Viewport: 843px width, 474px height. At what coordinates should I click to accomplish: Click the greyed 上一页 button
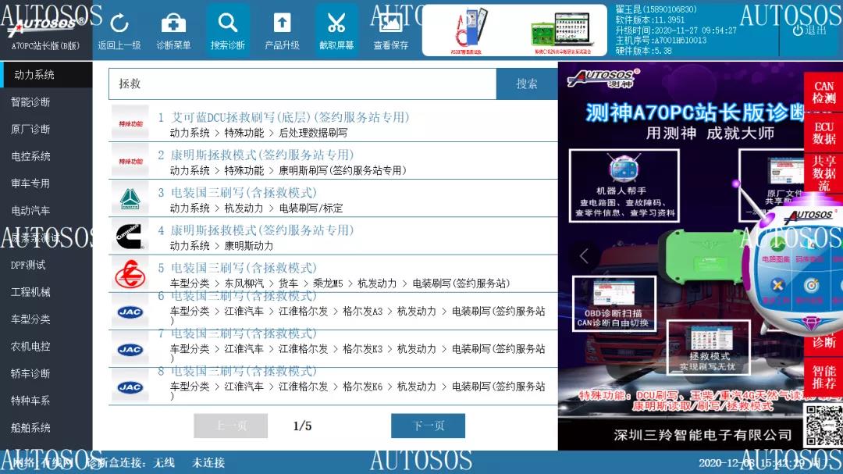[230, 426]
